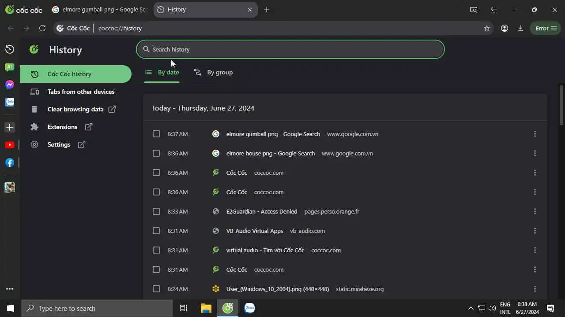Open Messenger from the sidebar
The width and height of the screenshot is (565, 317).
click(x=9, y=85)
